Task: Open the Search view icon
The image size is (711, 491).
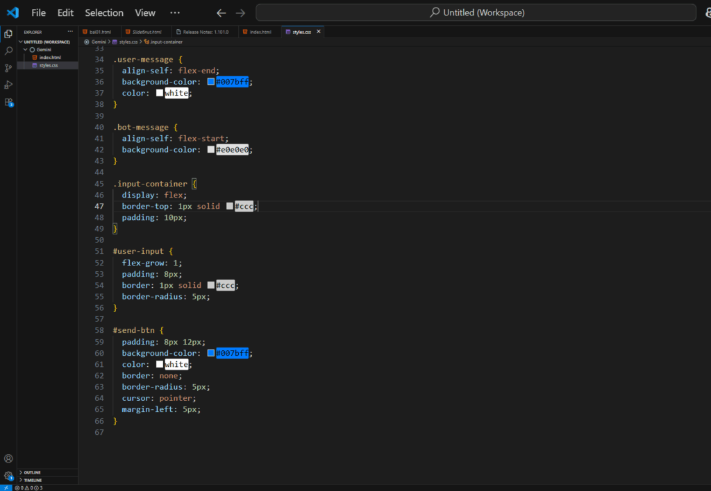Action: click(x=8, y=51)
